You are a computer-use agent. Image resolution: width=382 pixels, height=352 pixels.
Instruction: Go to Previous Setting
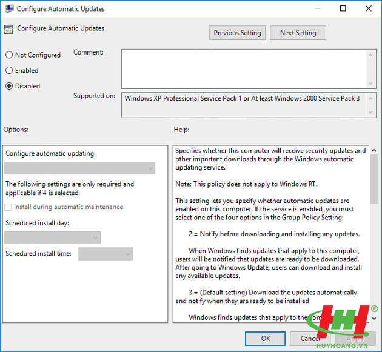coord(237,33)
